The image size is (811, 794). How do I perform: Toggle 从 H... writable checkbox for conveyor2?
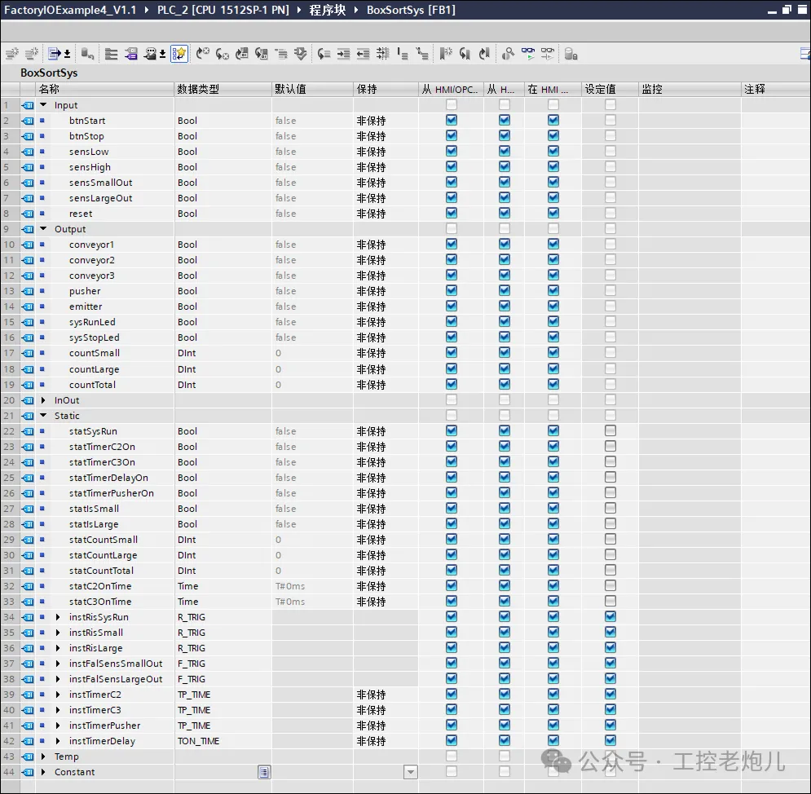(505, 260)
